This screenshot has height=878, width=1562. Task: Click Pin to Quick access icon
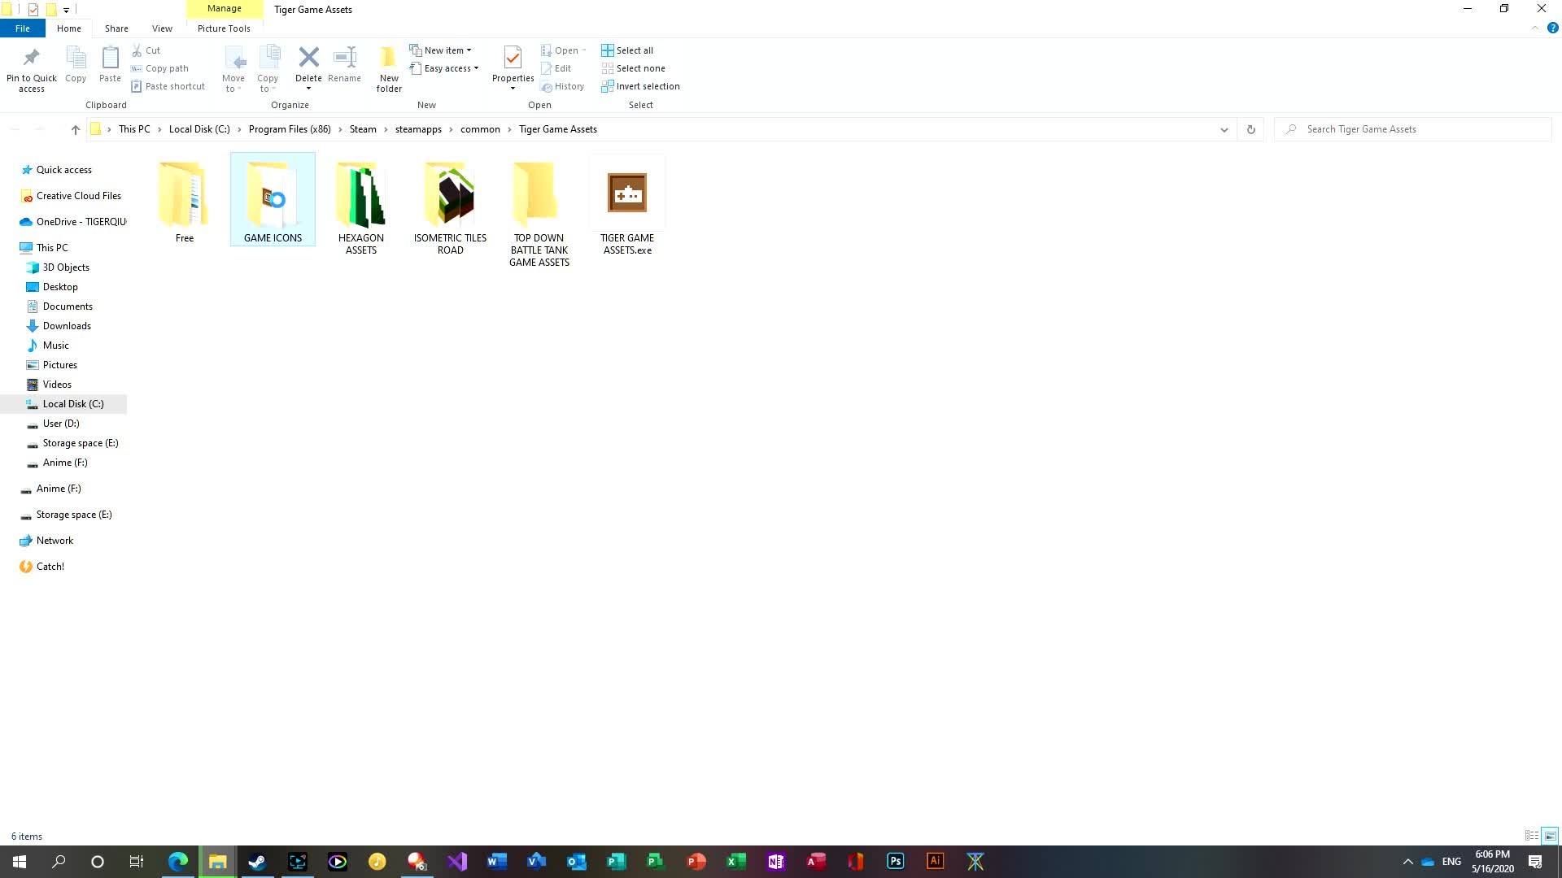32,58
